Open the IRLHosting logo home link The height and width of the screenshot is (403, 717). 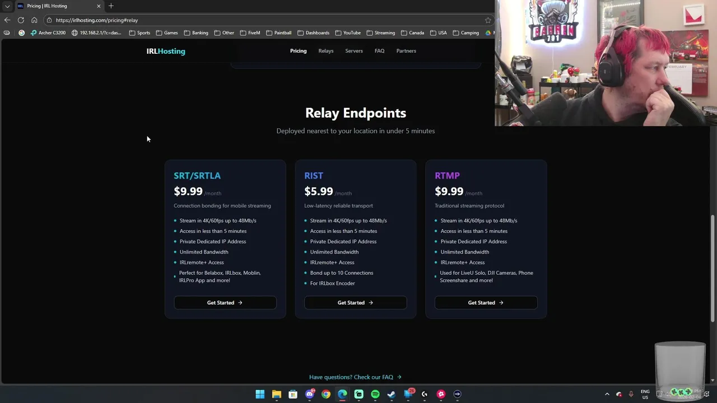tap(166, 51)
